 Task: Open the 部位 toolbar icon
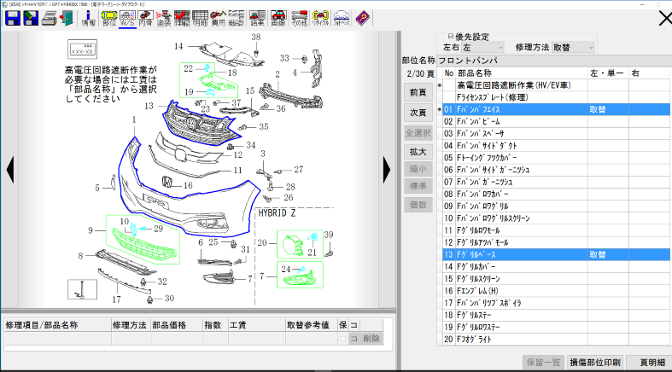109,19
